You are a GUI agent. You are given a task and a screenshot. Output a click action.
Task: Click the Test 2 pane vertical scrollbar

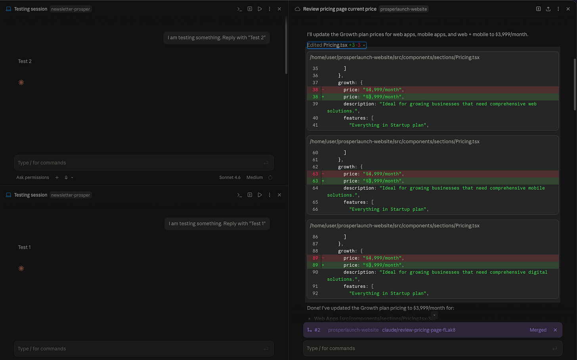286,45
